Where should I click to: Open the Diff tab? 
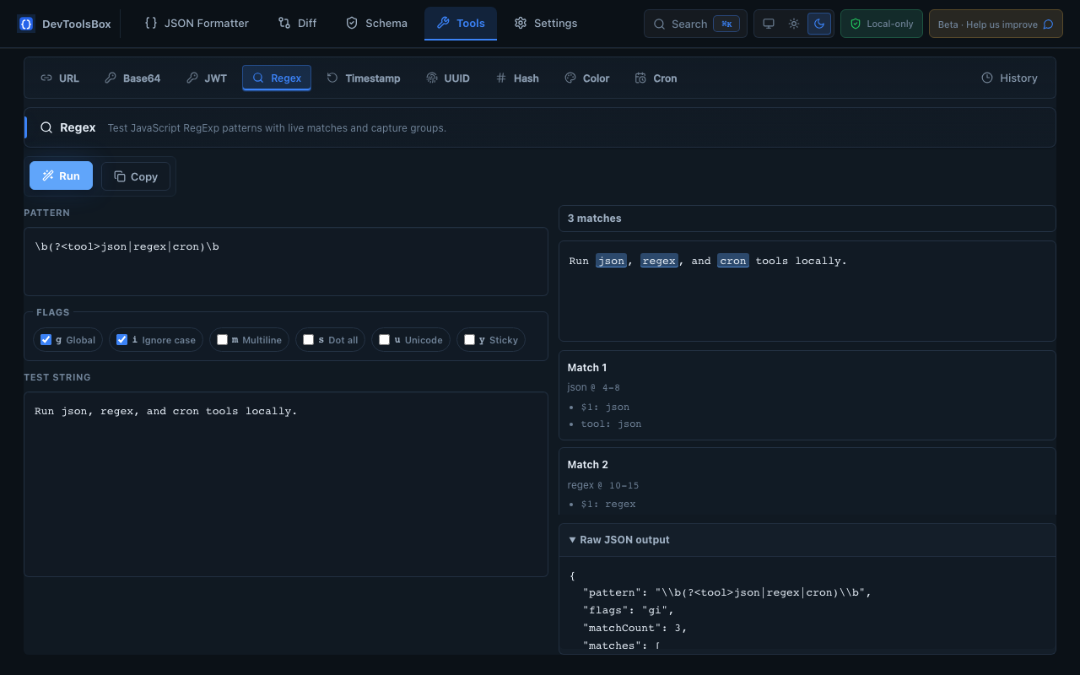point(298,24)
